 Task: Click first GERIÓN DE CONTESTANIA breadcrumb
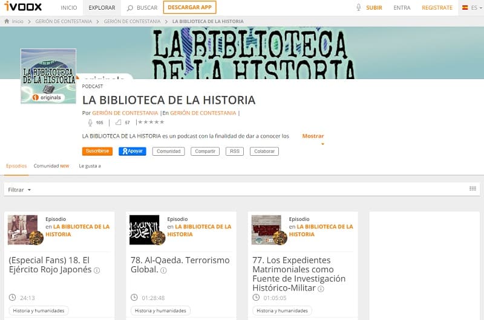[64, 21]
